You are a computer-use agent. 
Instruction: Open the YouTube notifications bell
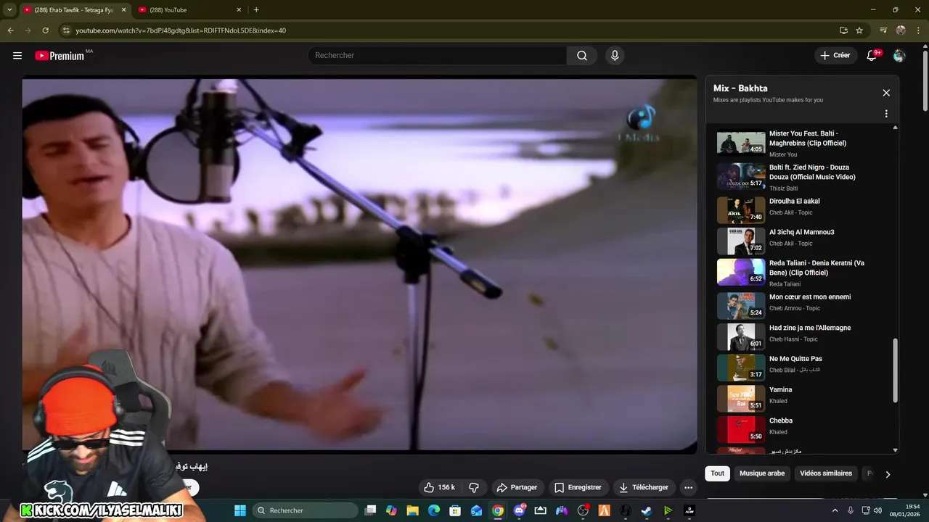click(872, 55)
